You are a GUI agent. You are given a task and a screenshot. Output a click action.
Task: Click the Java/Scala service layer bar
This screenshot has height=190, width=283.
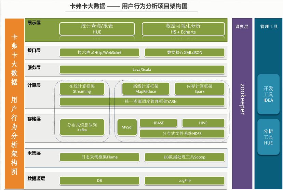(x=142, y=69)
